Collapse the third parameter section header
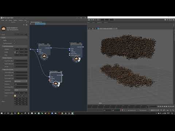This screenshot has height=131, width=175. [x=15, y=58]
